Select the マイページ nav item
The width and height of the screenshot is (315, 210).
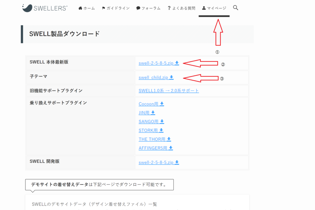point(214,8)
